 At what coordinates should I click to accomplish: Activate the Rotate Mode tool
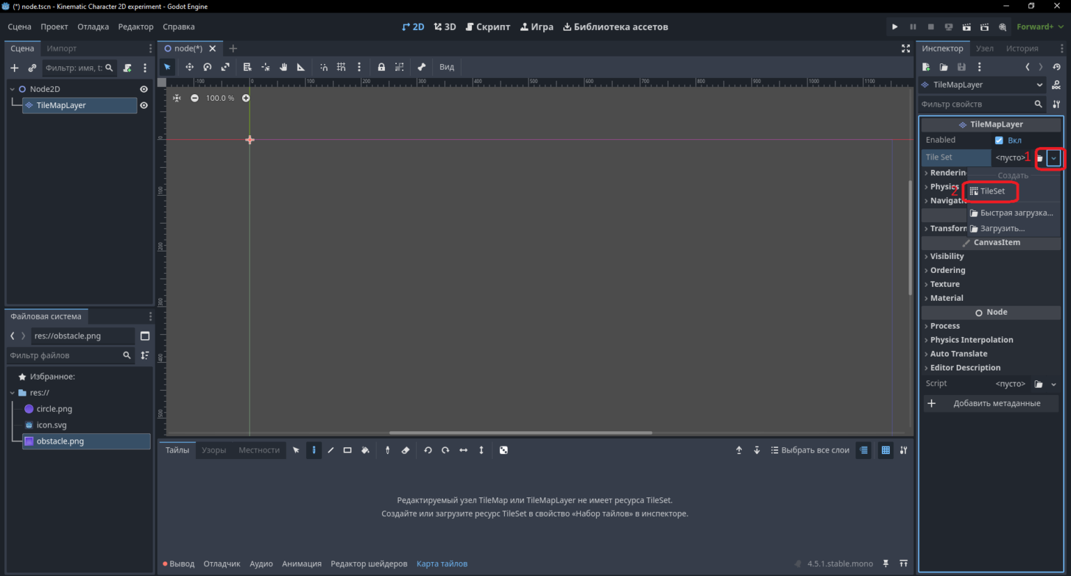(207, 67)
